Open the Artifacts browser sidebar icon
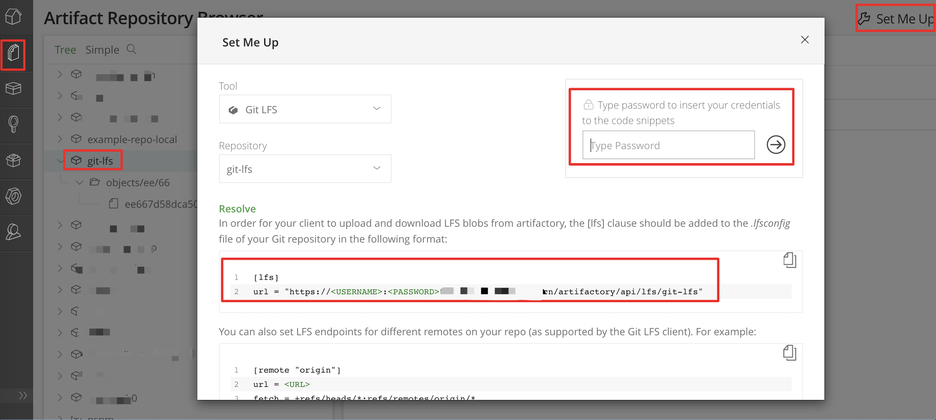 pyautogui.click(x=13, y=54)
